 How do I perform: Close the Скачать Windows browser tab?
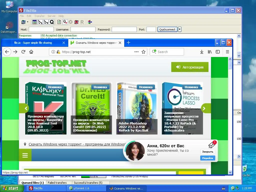[x=120, y=43]
